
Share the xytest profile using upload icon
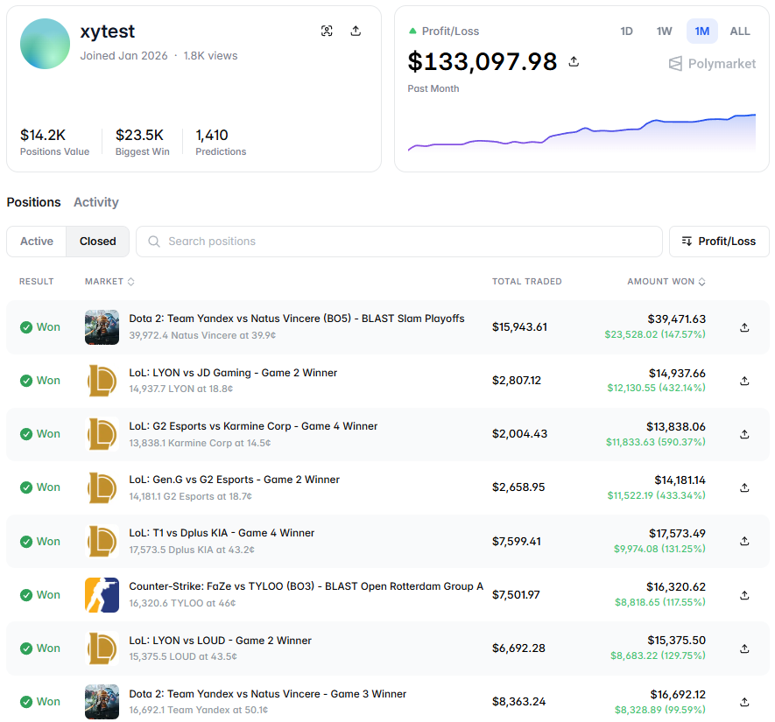[356, 32]
